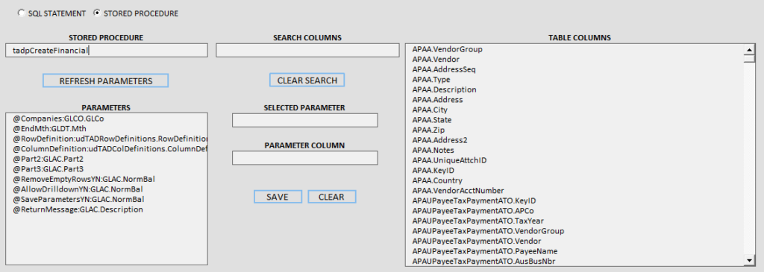
Task: Pick the APAA.Address column entry
Action: [575, 100]
